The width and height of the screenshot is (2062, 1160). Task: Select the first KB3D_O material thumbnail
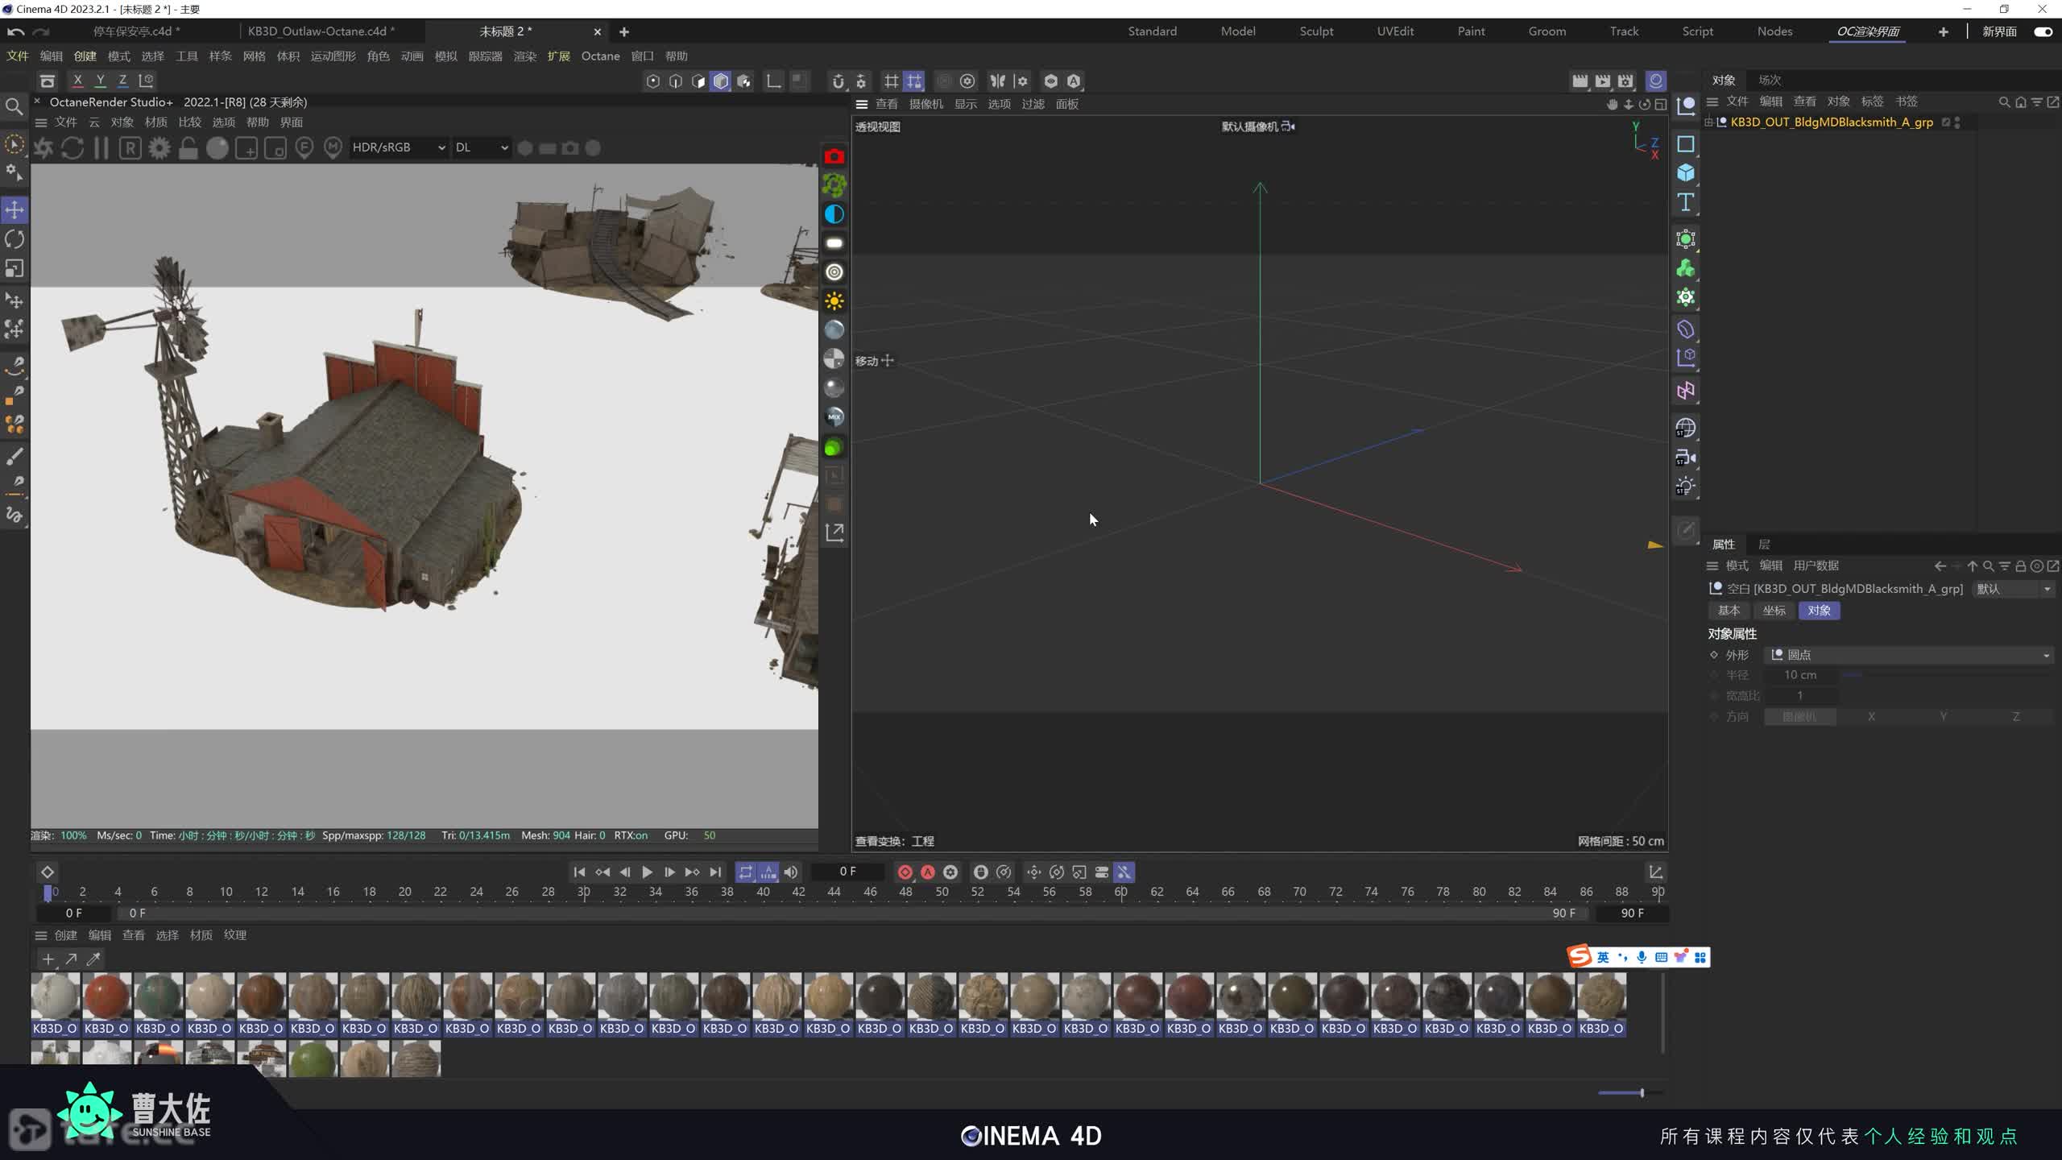(x=56, y=996)
